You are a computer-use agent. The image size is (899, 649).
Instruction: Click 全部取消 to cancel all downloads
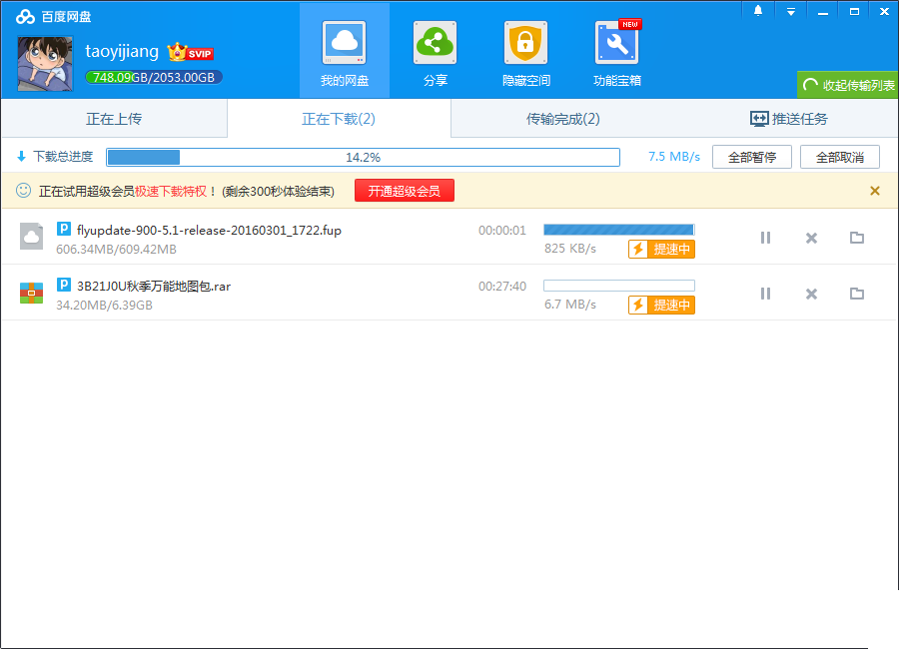coord(840,156)
